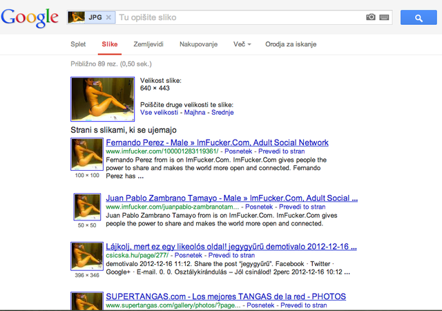This screenshot has height=311, width=442.
Task: Expand the Več dropdown menu
Action: (242, 44)
